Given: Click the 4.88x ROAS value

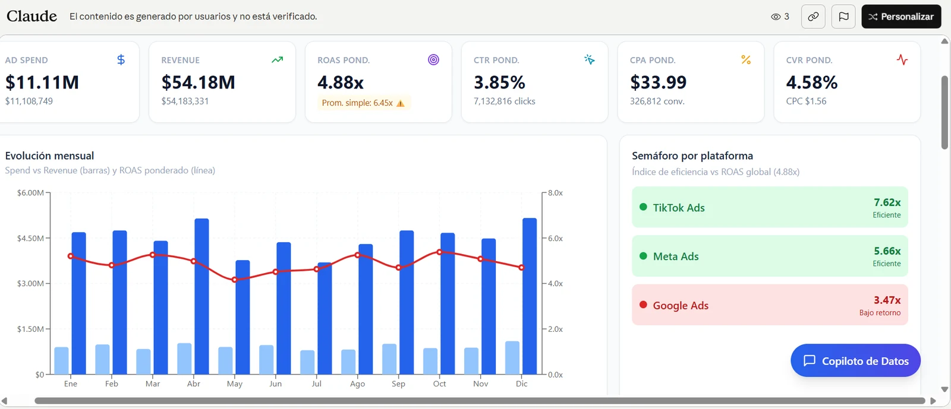Looking at the screenshot, I should click(x=341, y=83).
